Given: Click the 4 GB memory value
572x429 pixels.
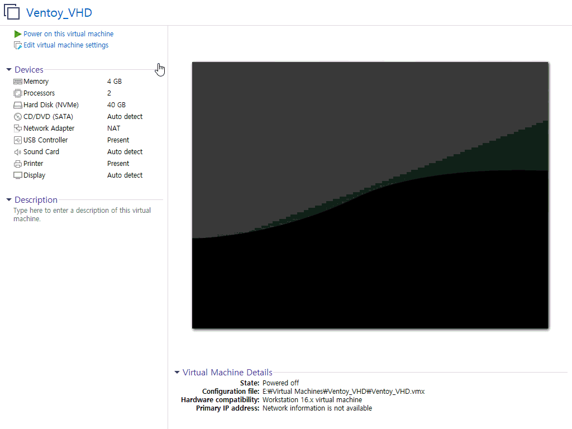Looking at the screenshot, I should pos(114,82).
